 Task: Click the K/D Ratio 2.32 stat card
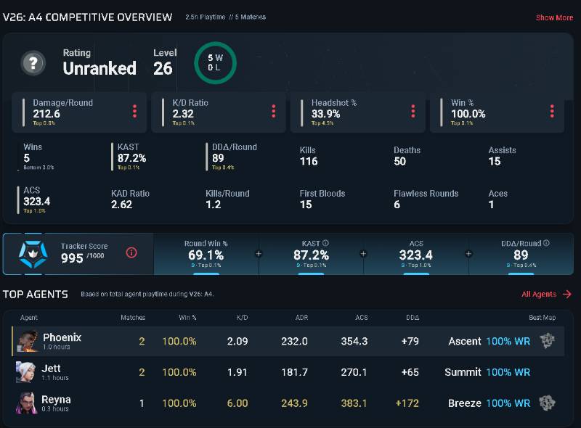[x=219, y=112]
